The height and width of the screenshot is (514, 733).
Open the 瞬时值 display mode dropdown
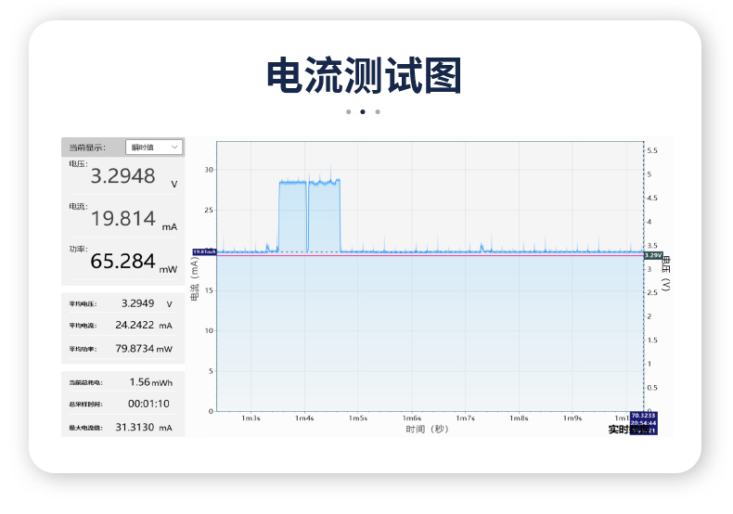pyautogui.click(x=154, y=148)
